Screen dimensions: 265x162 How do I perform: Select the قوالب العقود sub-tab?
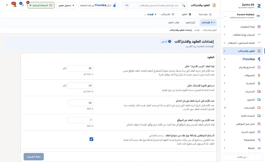174,22
